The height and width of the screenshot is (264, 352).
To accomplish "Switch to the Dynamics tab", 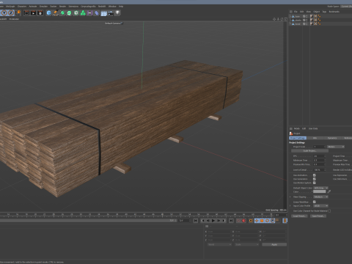I will coord(332,138).
